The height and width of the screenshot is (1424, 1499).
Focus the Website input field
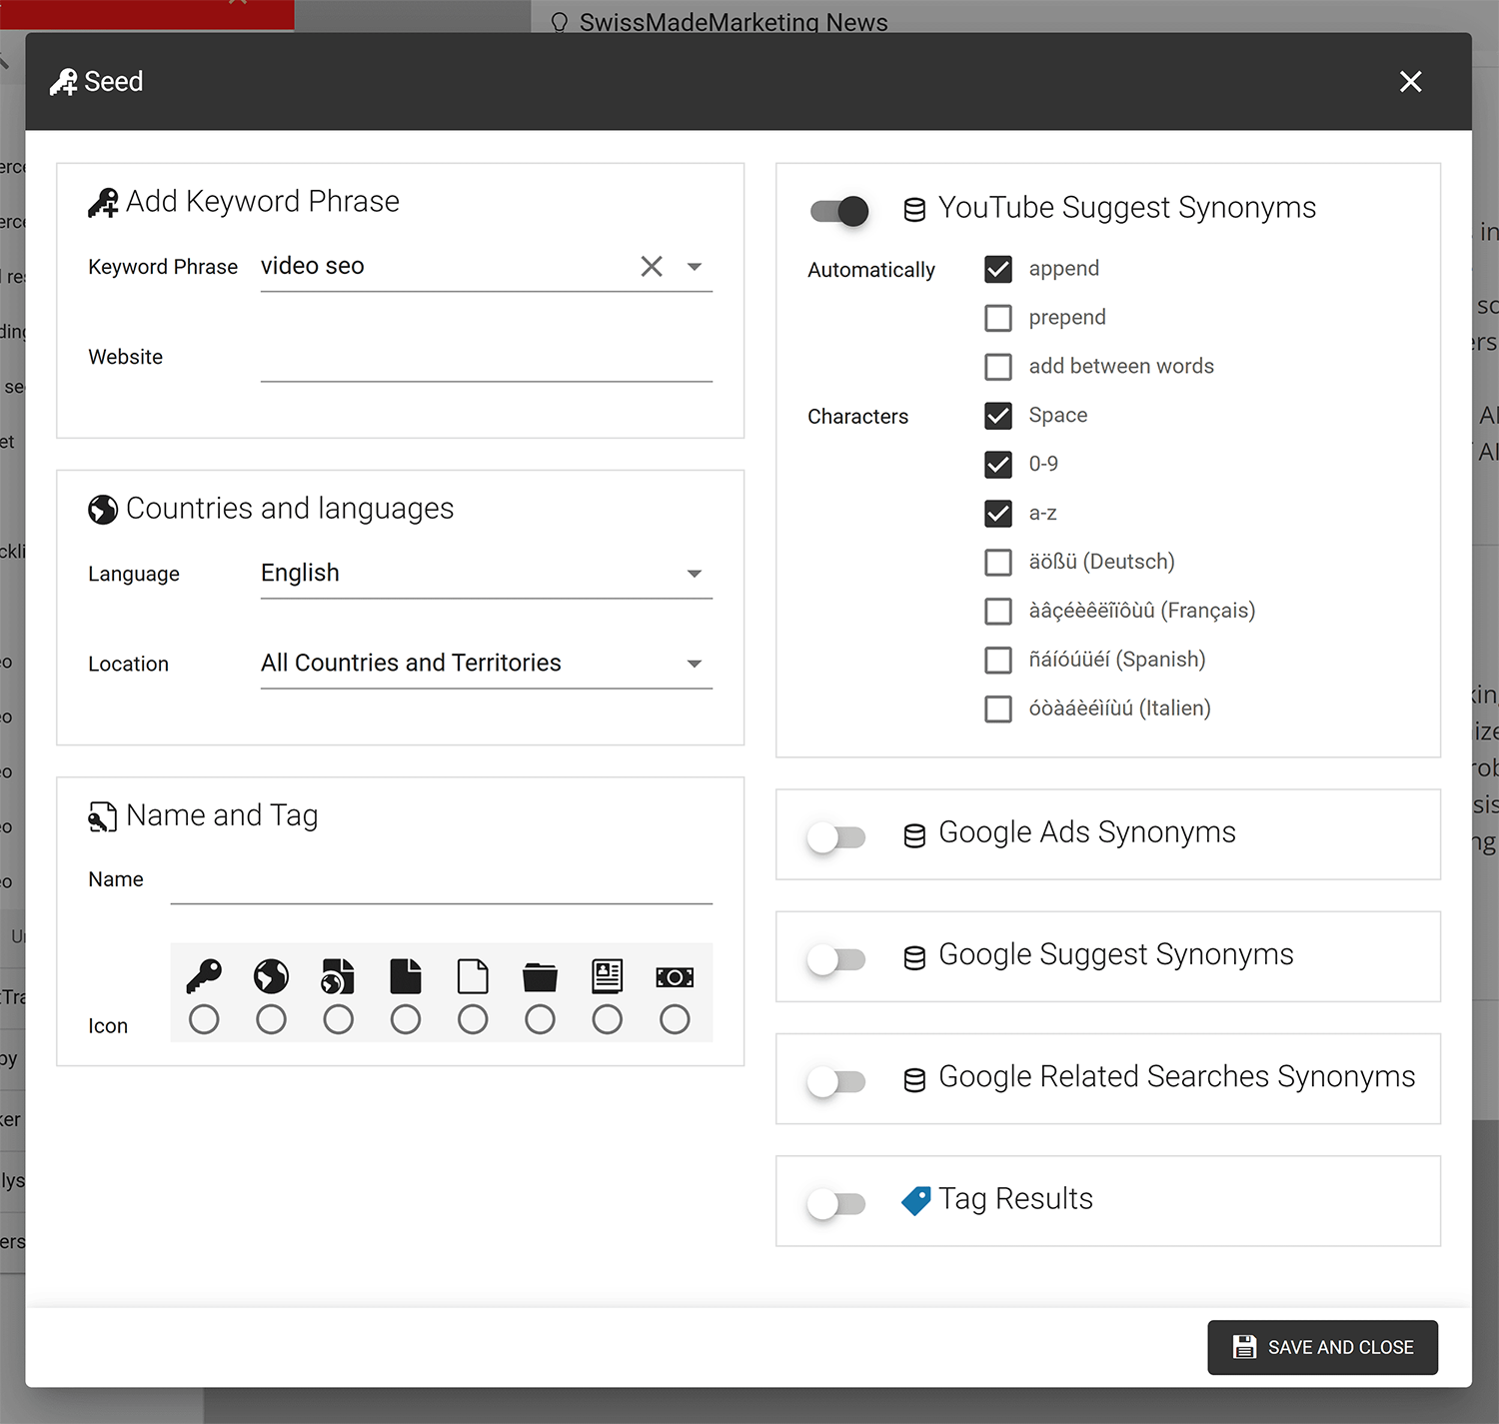[x=487, y=357]
